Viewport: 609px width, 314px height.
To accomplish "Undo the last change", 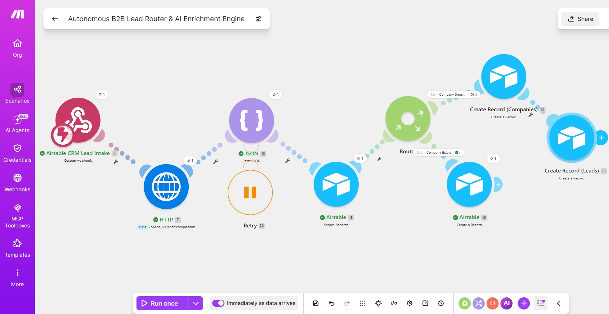I will [331, 303].
